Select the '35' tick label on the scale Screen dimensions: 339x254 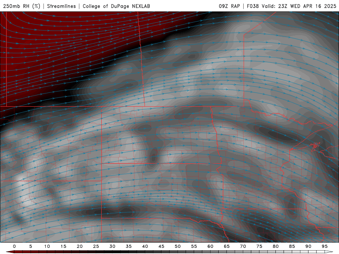point(129,246)
